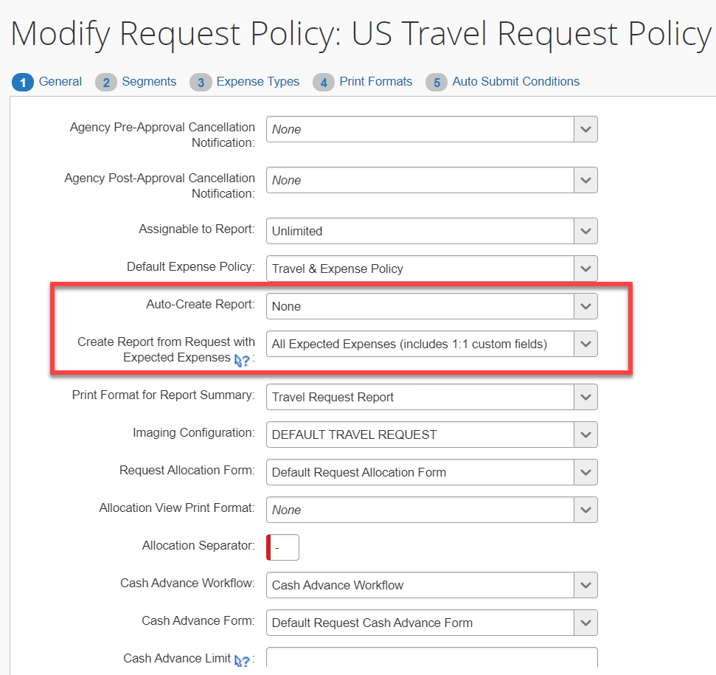Go to Print Formats tab
716x675 pixels.
(375, 82)
